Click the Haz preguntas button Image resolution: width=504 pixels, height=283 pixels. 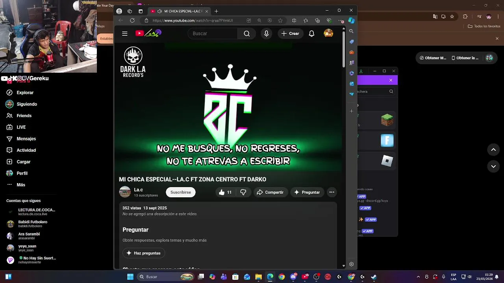144,253
